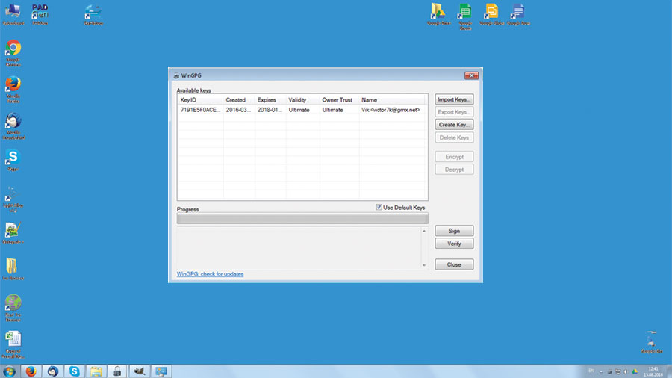Viewport: 672px width, 378px height.
Task: Click the Encrypt button
Action: [454, 157]
